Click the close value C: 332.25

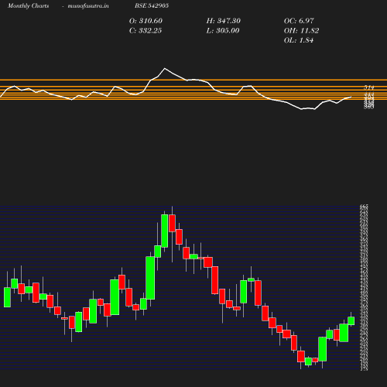click(x=146, y=30)
